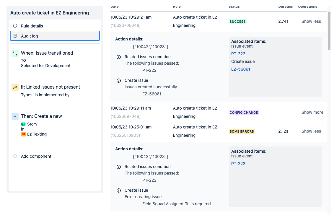This screenshot has height=215, width=334.
Task: Click Add component in the rule sidebar
Action: pos(36,156)
